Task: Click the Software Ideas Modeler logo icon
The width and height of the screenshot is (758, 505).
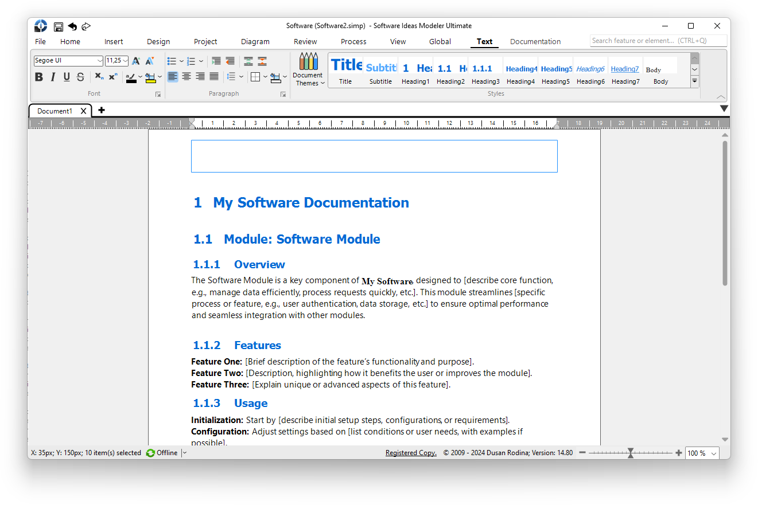Action: [x=41, y=26]
